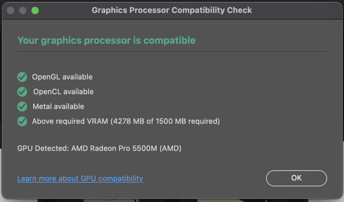The height and width of the screenshot is (202, 344).
Task: Click the checkmark icon next to OpenCL available
Action: pyautogui.click(x=22, y=92)
